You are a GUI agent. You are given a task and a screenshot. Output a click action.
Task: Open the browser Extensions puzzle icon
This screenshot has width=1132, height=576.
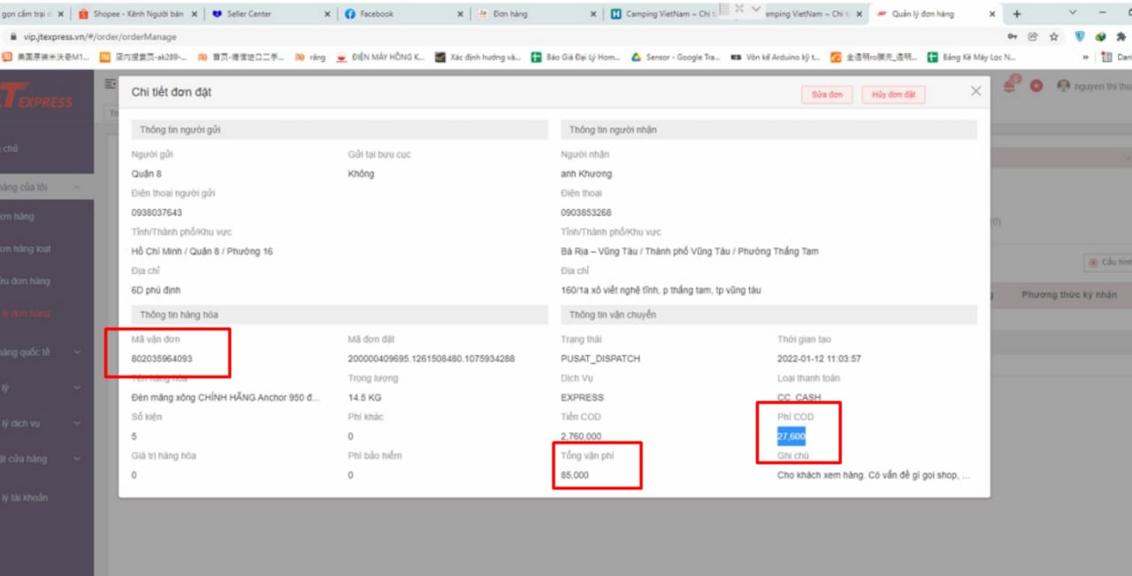pyautogui.click(x=1120, y=37)
